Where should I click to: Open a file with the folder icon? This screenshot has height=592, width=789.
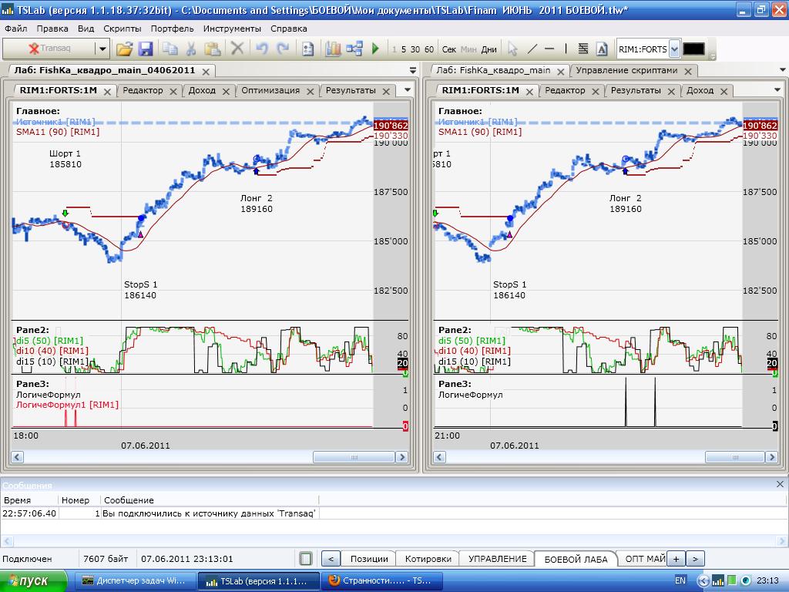click(124, 49)
